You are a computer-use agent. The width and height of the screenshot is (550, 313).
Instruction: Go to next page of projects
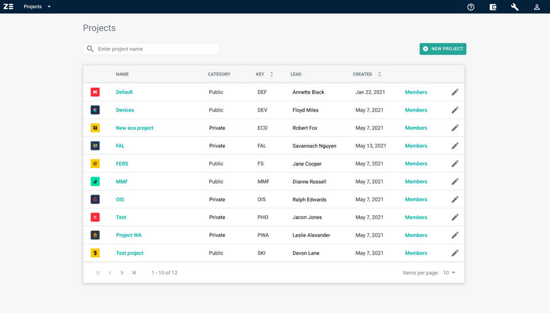click(121, 273)
